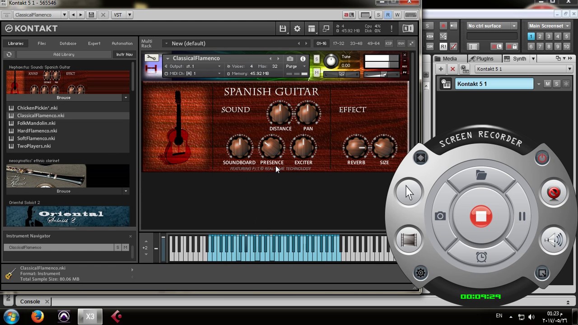The width and height of the screenshot is (578, 325).
Task: Mute the ClassicalFlamenco instrument
Action: (317, 73)
